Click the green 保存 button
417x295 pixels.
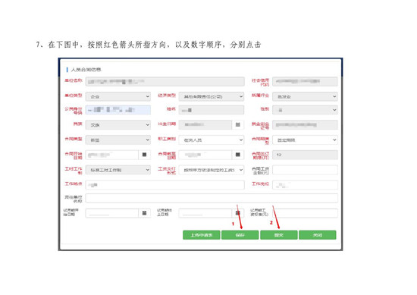click(240, 235)
